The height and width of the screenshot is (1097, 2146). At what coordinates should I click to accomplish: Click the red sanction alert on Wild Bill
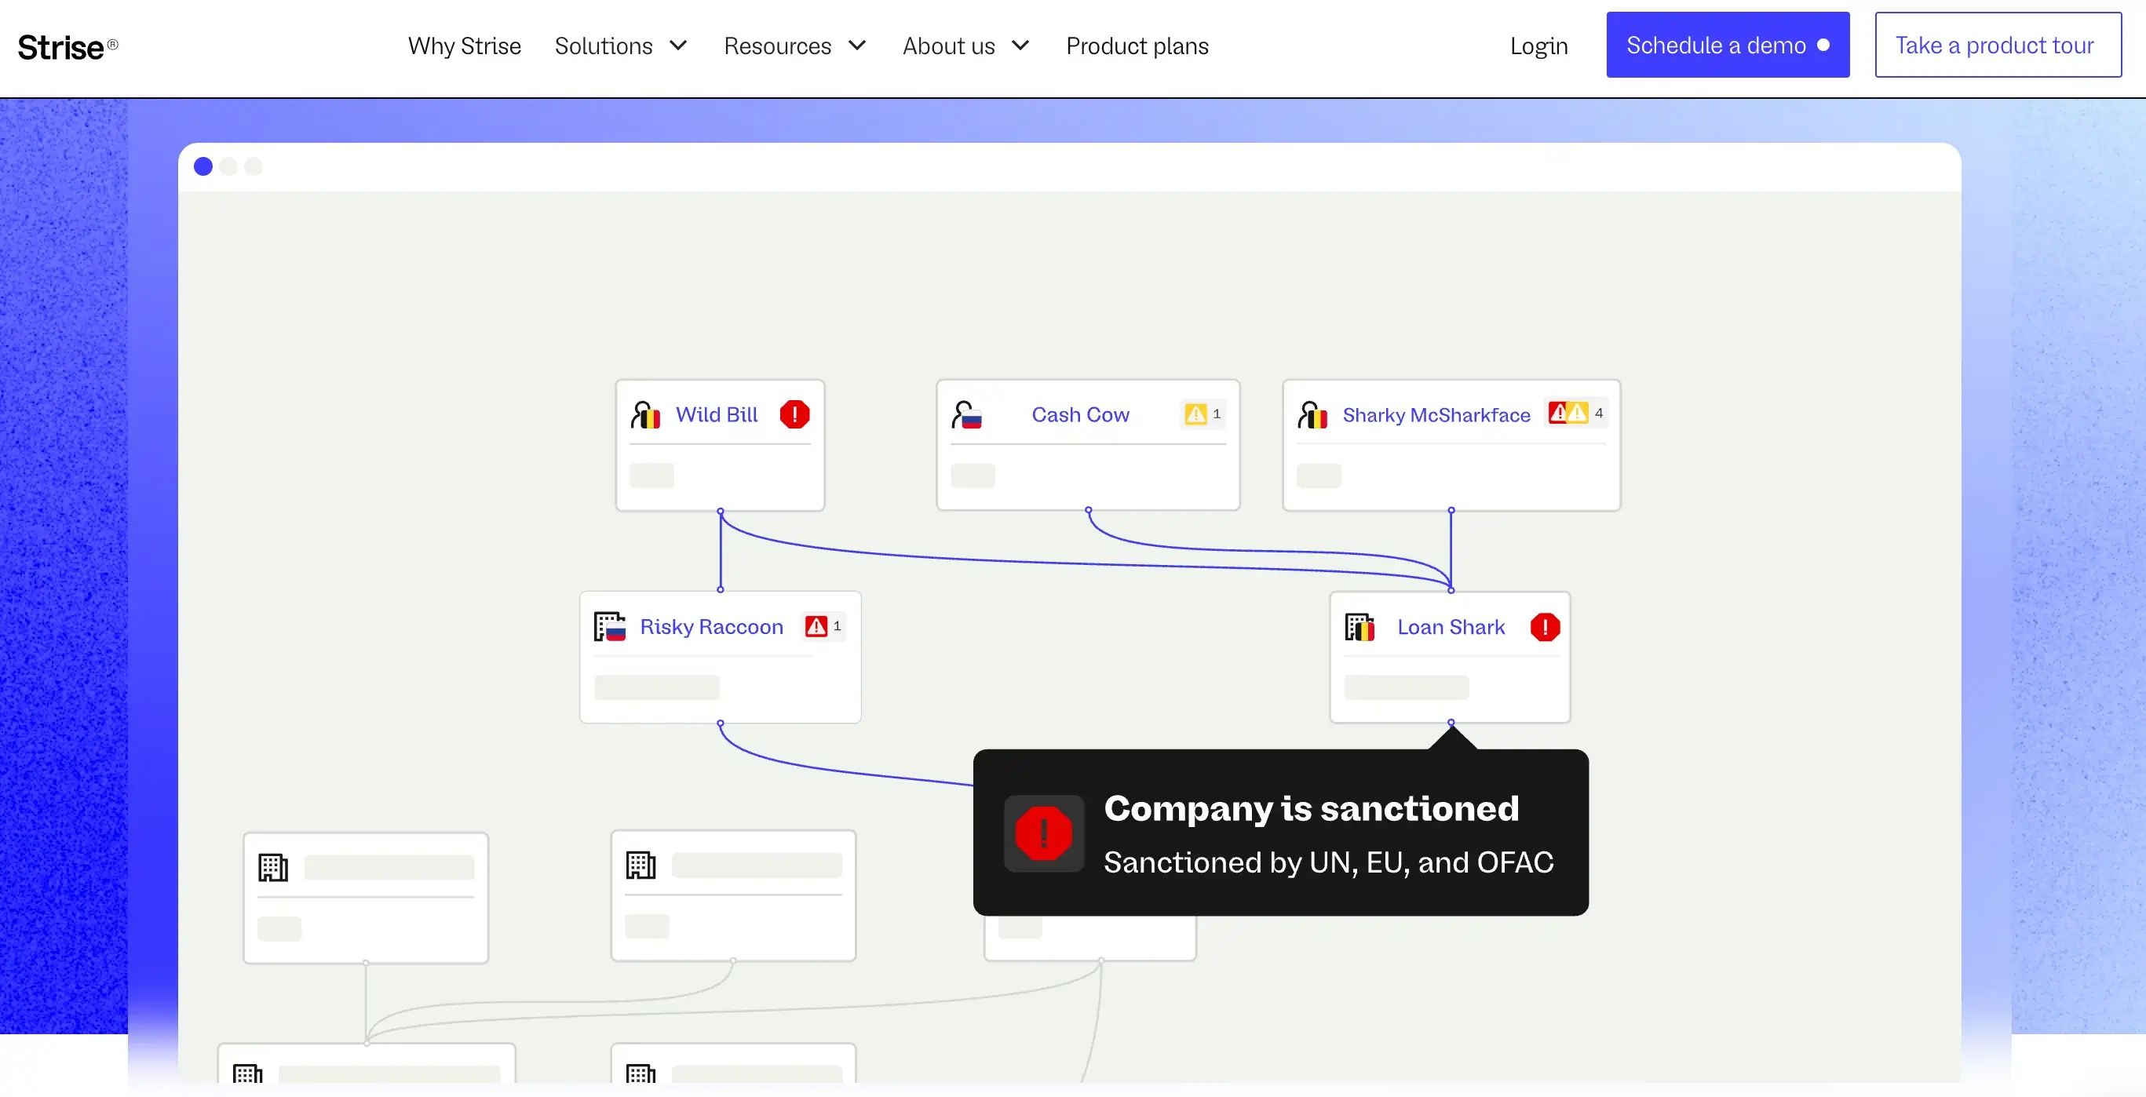(x=794, y=414)
